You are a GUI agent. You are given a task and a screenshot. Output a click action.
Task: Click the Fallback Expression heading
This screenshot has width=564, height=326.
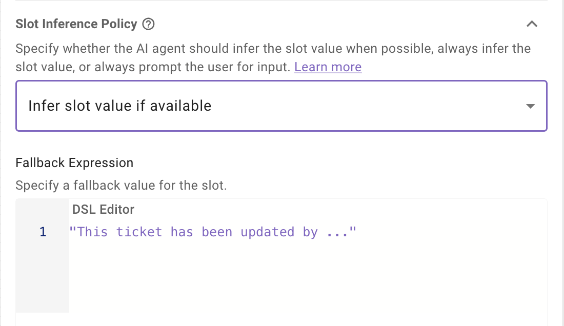[74, 163]
